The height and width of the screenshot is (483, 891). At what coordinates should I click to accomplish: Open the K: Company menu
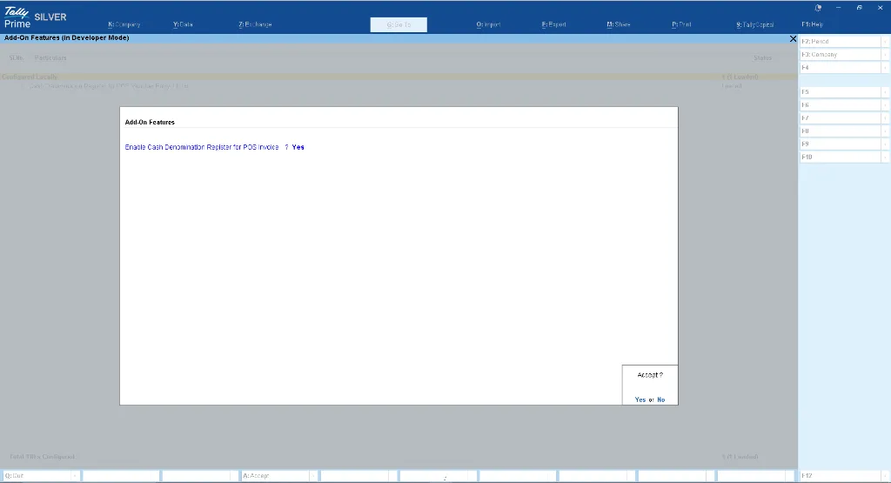coord(124,24)
